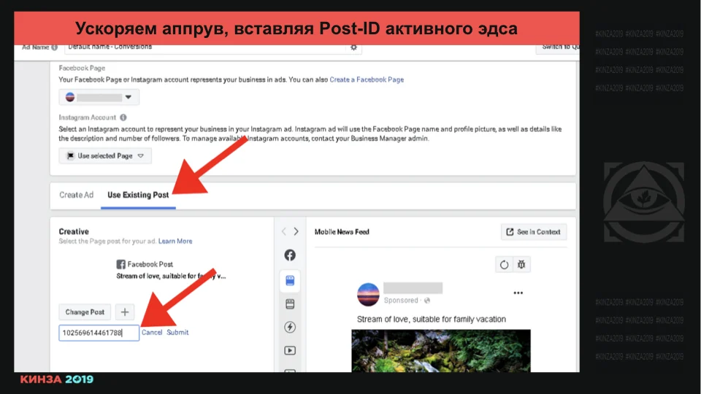
Task: Click the gear icon beside Ad Name field
Action: click(353, 47)
